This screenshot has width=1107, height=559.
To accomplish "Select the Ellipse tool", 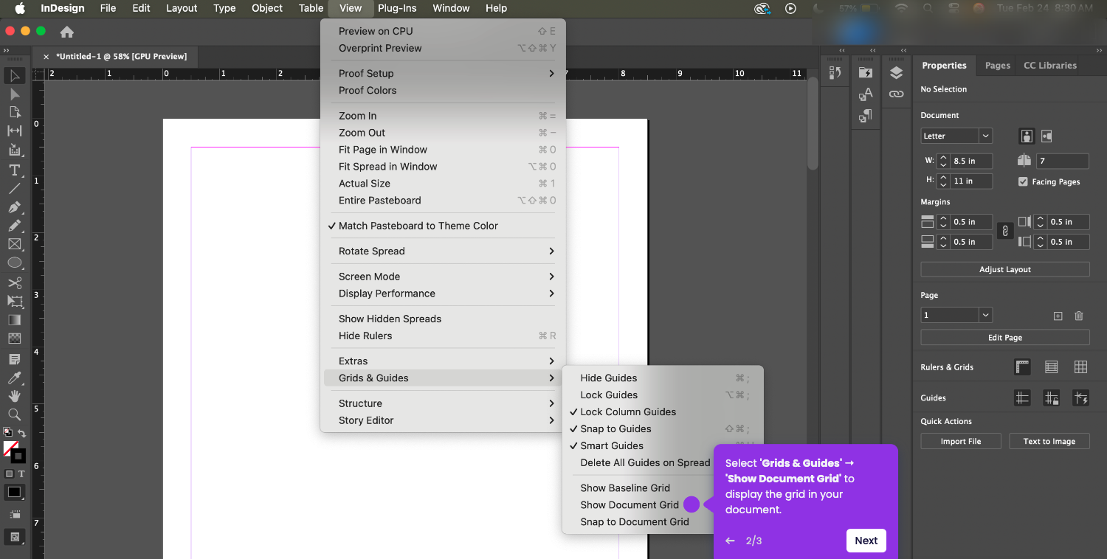I will [14, 263].
